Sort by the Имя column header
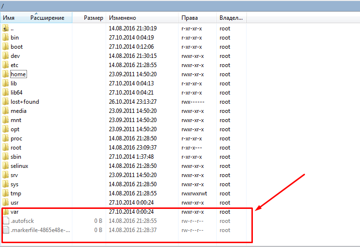Image resolution: width=360 pixels, height=247 pixels. click(x=9, y=18)
